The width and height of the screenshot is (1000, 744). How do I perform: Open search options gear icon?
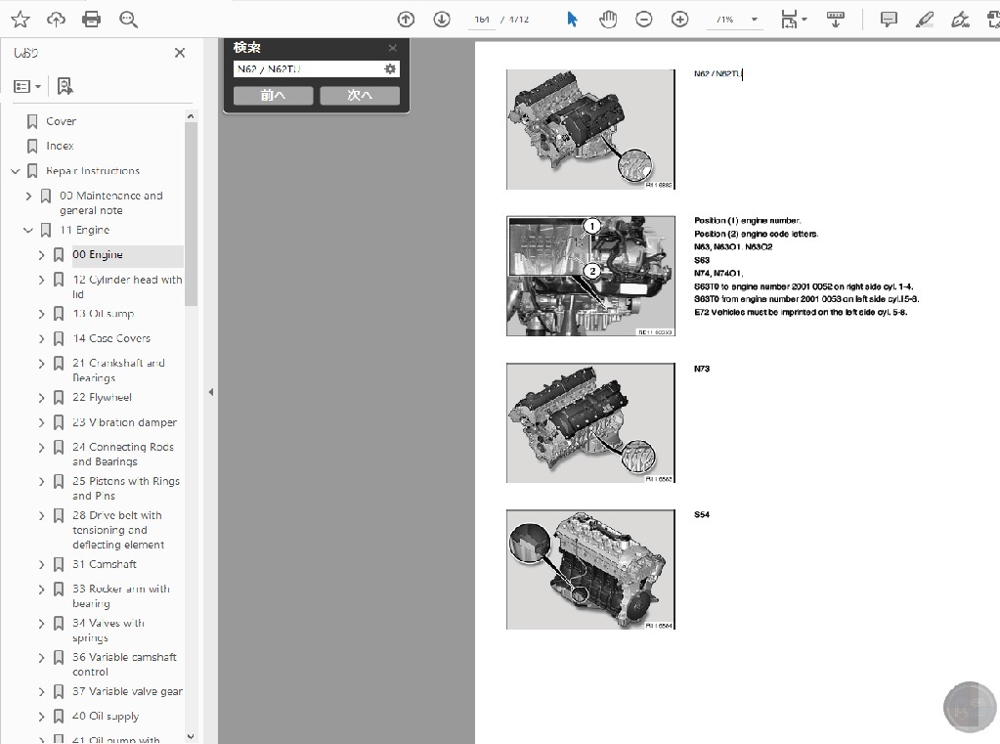[390, 68]
